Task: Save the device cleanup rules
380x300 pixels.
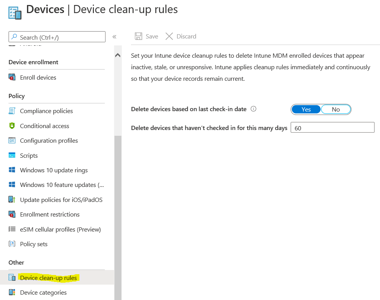Action: pos(146,36)
